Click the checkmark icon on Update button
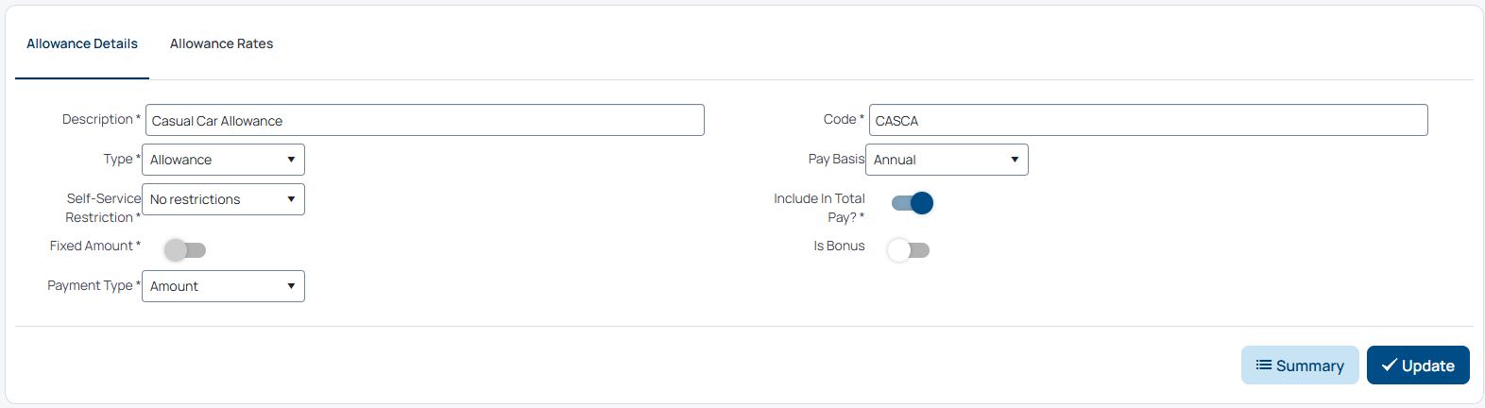Screen dimensions: 1485x408 pos(1389,365)
